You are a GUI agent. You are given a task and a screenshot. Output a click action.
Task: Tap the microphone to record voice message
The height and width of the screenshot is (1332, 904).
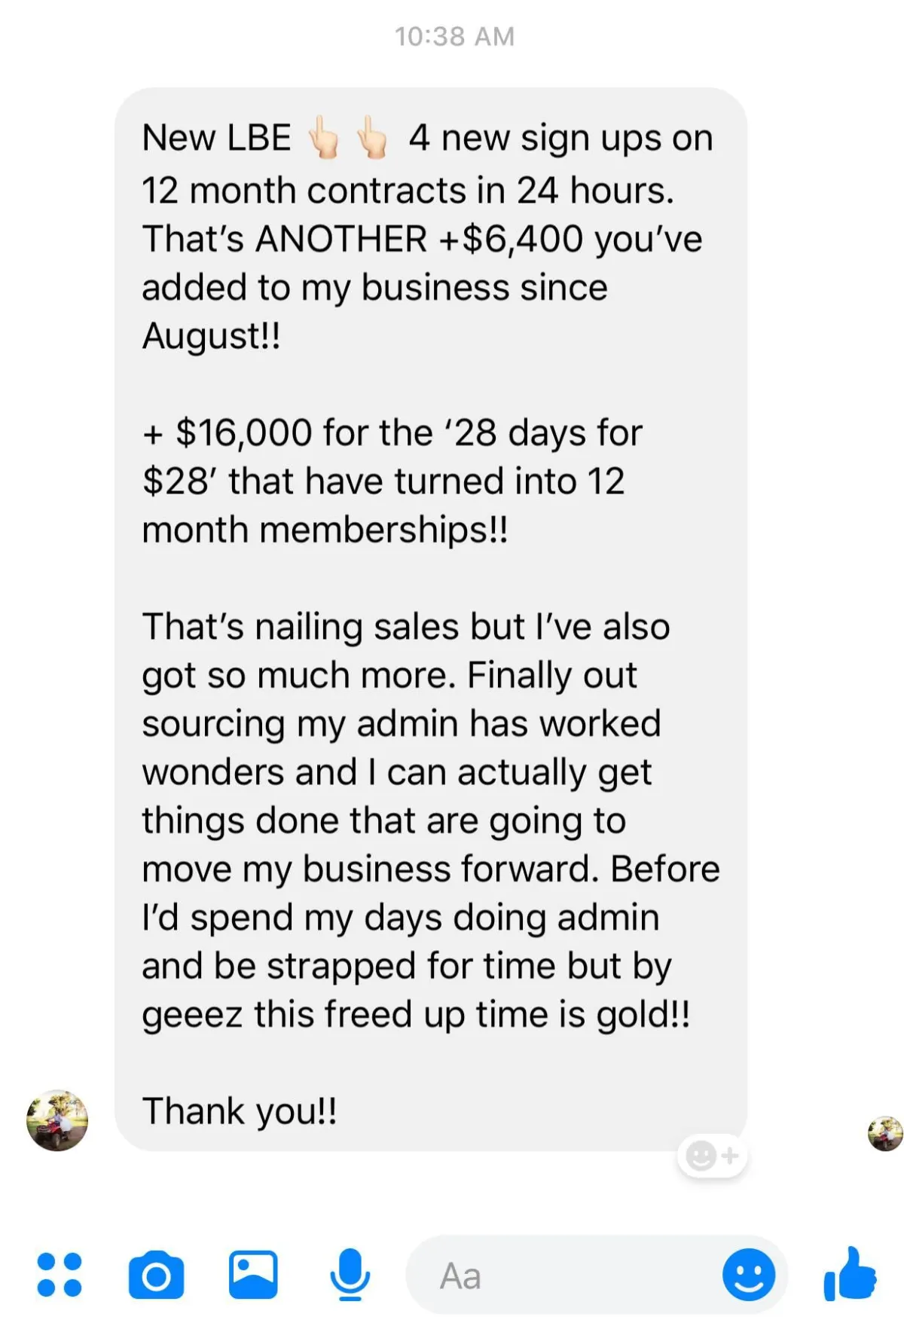pos(350,1275)
